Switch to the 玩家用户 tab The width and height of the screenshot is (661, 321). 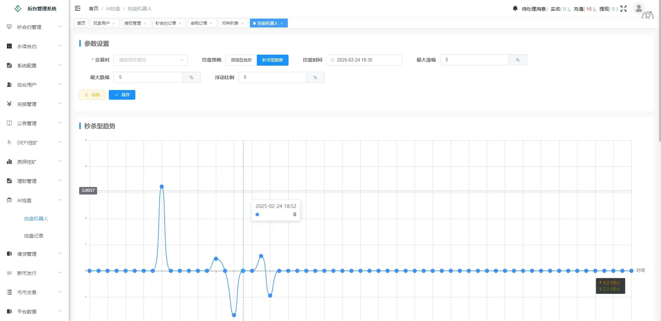pos(102,23)
